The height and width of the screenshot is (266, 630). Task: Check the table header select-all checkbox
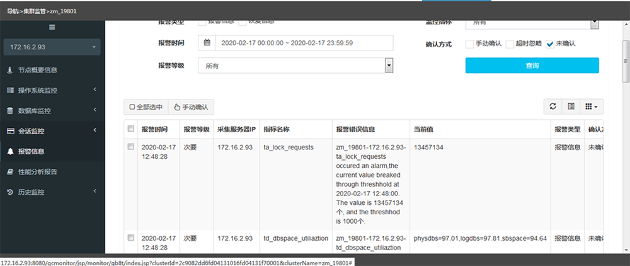click(x=130, y=129)
